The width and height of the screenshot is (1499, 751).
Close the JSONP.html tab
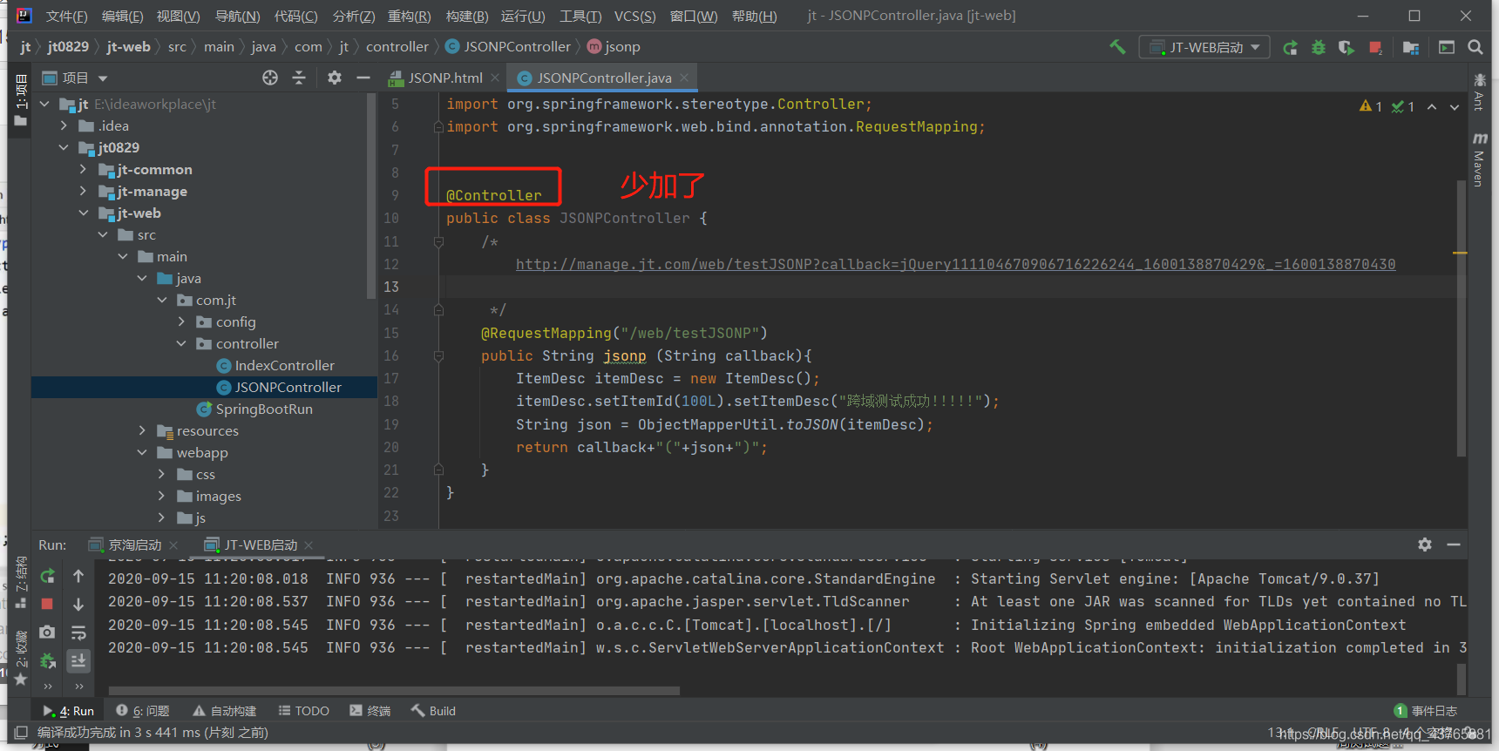(x=495, y=78)
